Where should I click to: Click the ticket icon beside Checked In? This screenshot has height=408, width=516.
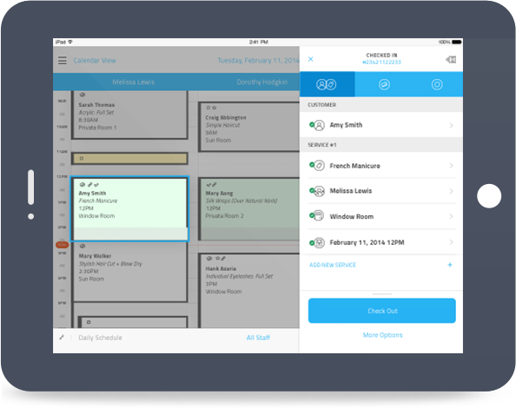coord(451,60)
